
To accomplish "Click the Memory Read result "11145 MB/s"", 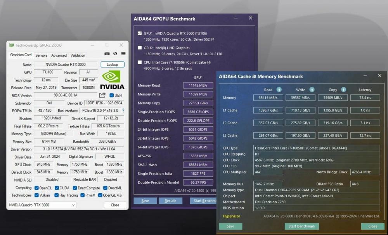I will tap(198, 85).
